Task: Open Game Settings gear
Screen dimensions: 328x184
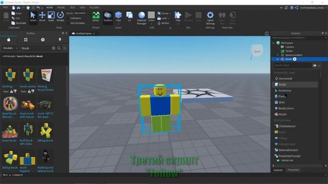Action: [210, 18]
